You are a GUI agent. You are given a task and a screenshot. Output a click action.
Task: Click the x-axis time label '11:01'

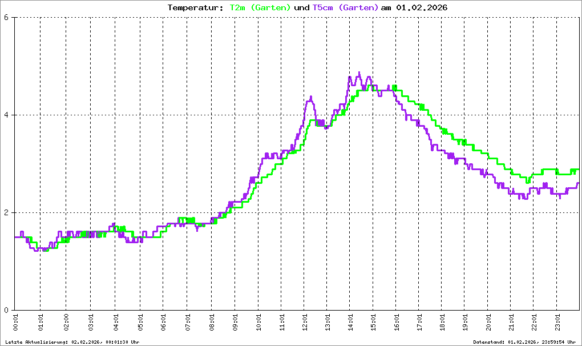(281, 322)
